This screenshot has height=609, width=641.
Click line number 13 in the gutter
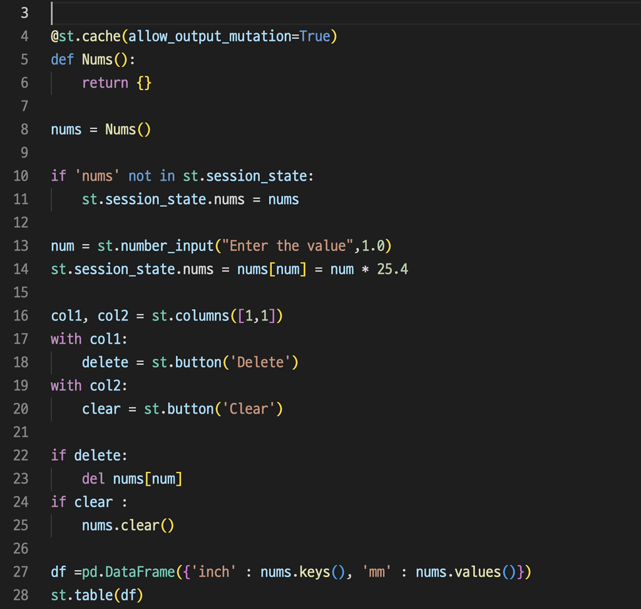pyautogui.click(x=21, y=245)
